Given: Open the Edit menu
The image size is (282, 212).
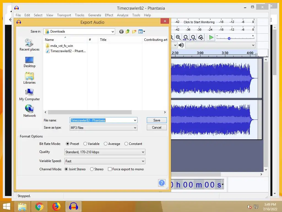Looking at the screenshot, I should [x=27, y=15].
